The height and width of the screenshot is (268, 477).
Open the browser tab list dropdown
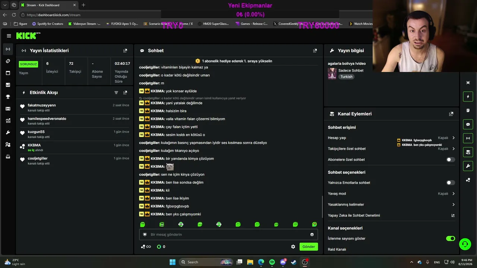click(x=5, y=5)
